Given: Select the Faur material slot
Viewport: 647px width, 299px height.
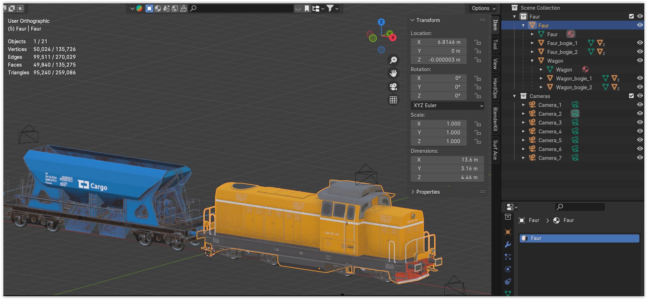Looking at the screenshot, I should [x=579, y=238].
